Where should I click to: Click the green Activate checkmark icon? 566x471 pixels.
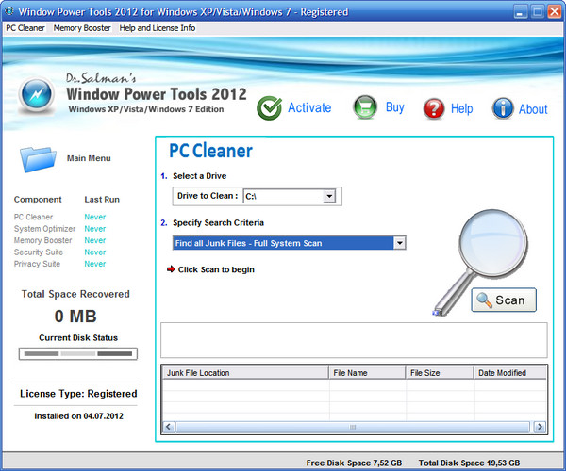270,108
